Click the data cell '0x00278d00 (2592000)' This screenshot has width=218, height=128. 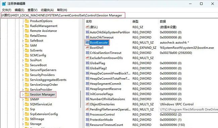click(176, 53)
